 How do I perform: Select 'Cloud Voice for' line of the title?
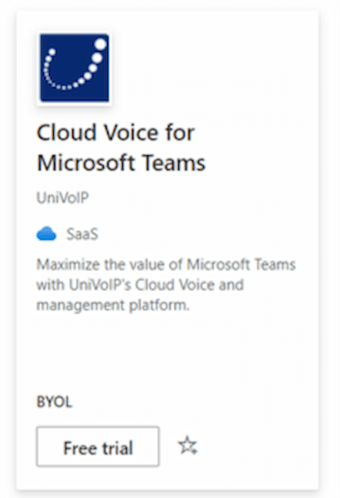tap(115, 133)
